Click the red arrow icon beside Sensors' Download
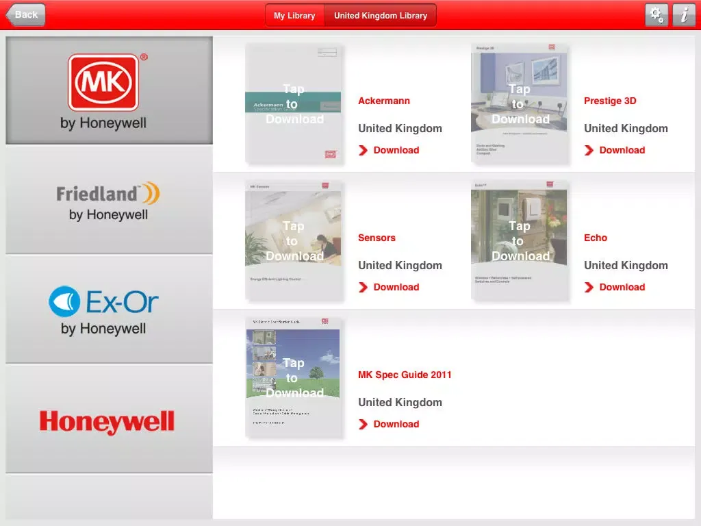701x526 pixels. click(x=363, y=287)
